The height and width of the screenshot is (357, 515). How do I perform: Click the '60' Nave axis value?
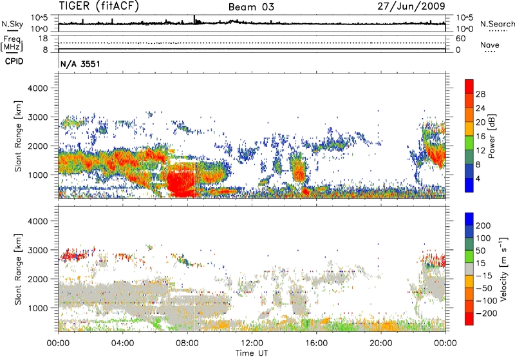tap(460, 39)
